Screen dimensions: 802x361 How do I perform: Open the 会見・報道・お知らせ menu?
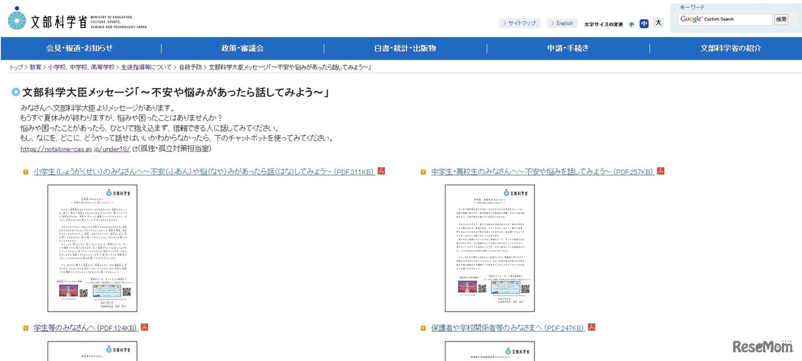tap(80, 48)
